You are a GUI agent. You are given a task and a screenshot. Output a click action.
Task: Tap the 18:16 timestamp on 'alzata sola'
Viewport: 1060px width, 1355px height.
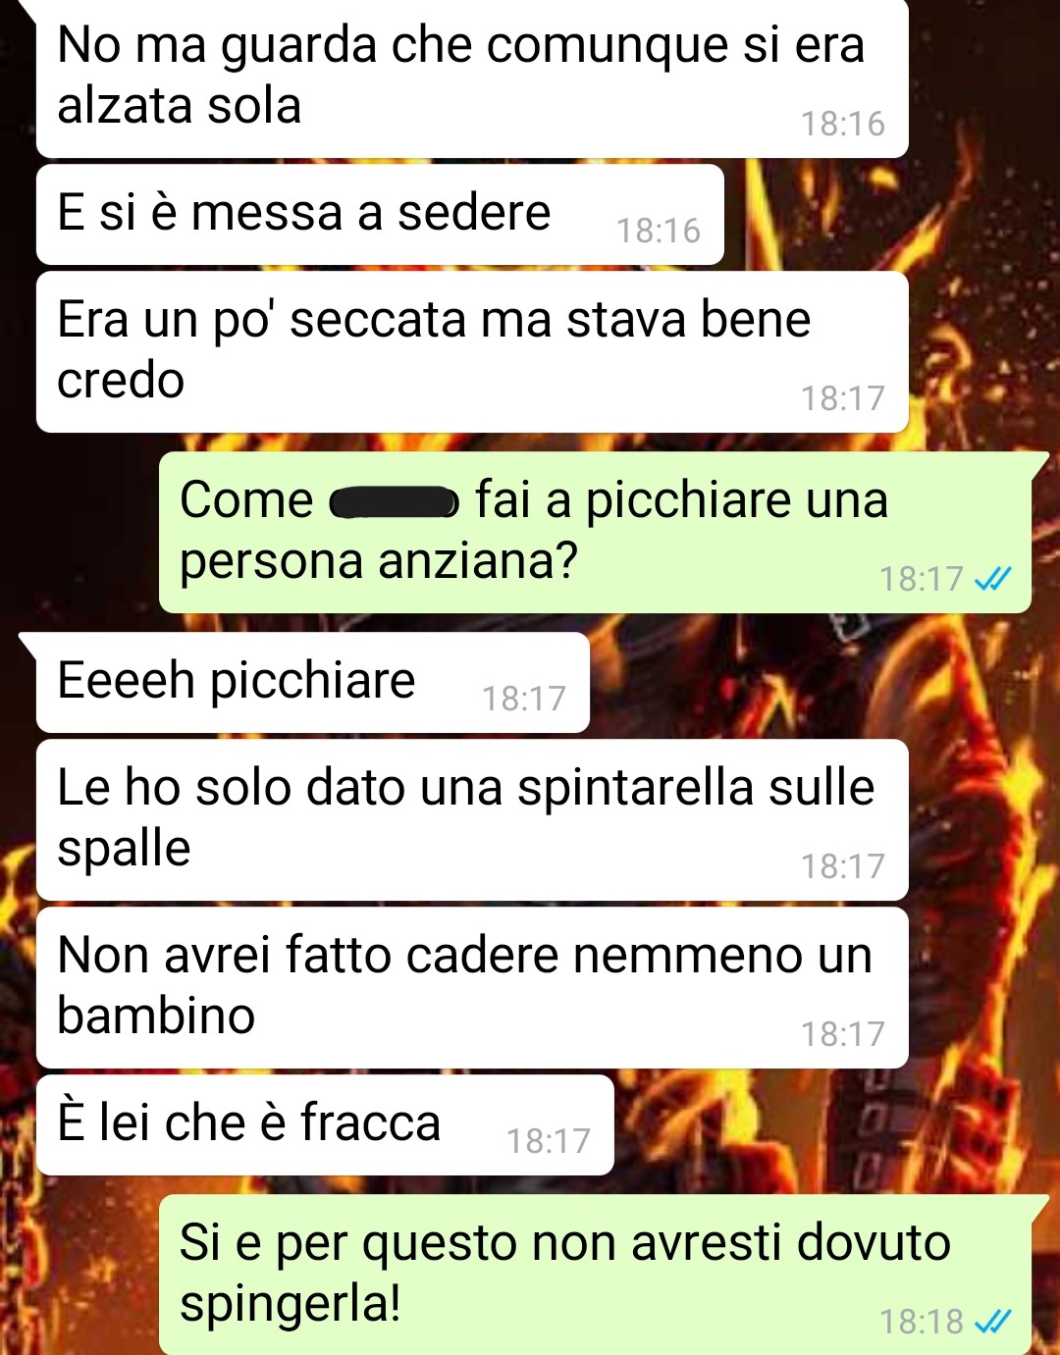842,124
